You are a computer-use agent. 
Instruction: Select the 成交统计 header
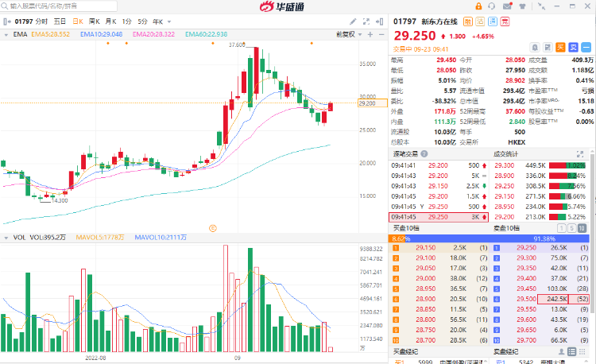click(505, 154)
